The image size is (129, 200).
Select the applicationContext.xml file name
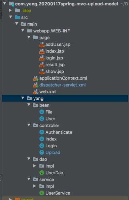[63, 78]
